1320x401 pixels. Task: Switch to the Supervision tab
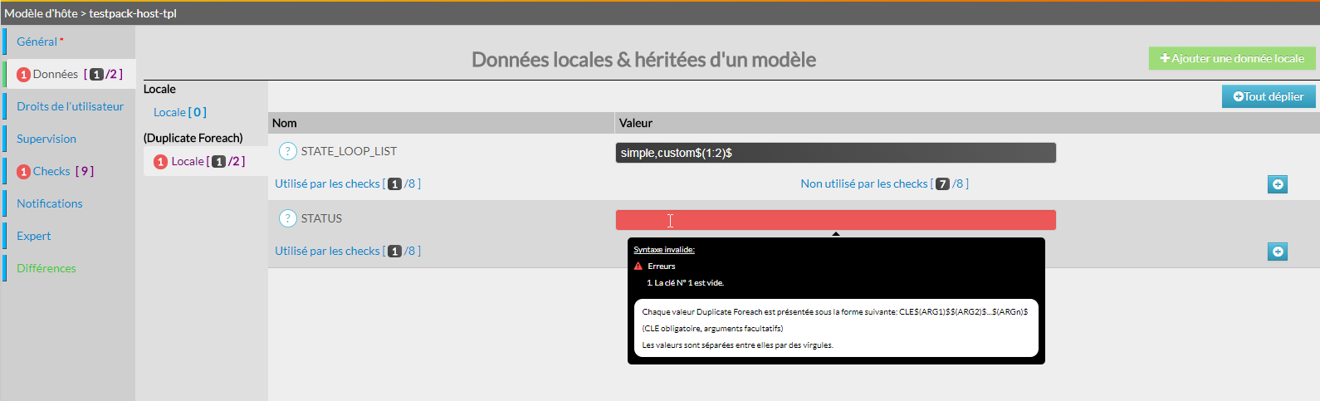pos(46,139)
